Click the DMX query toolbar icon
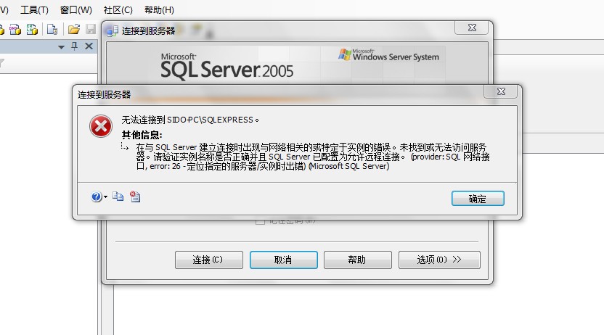Screen dimensions: 604x335 [15, 29]
